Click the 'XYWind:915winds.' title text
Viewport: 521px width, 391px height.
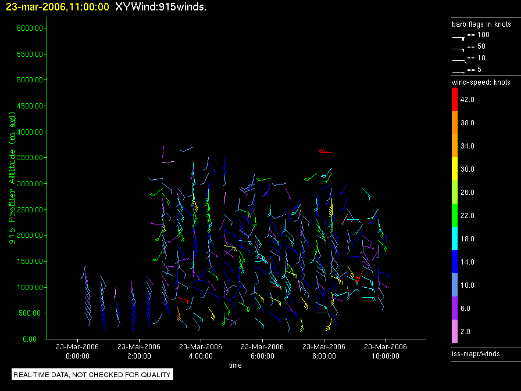[161, 7]
